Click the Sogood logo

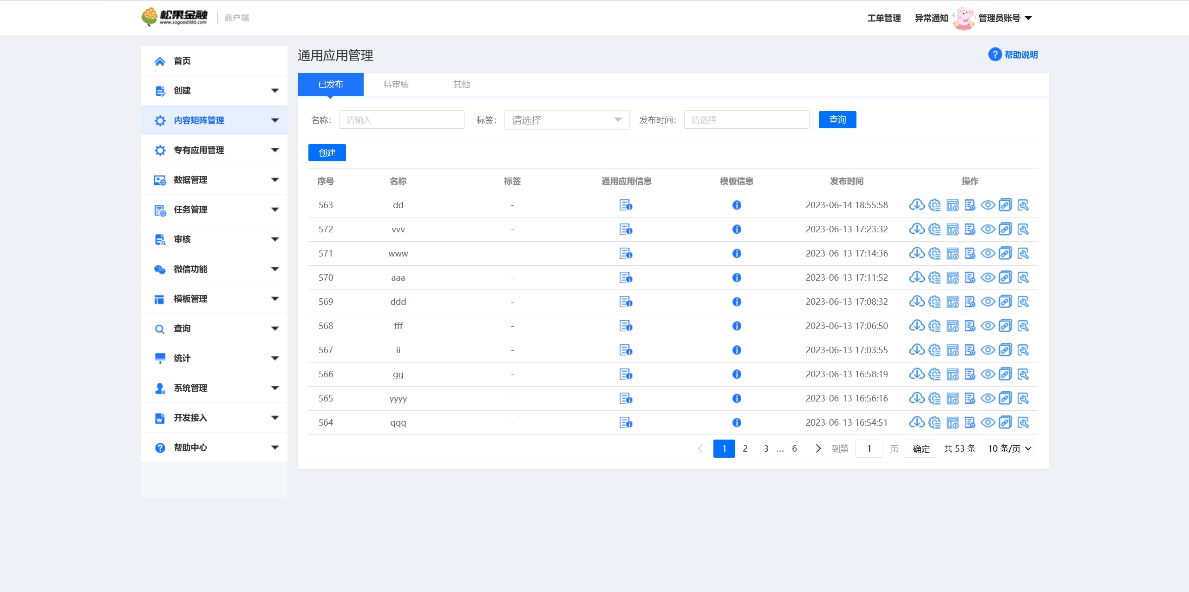[x=175, y=17]
